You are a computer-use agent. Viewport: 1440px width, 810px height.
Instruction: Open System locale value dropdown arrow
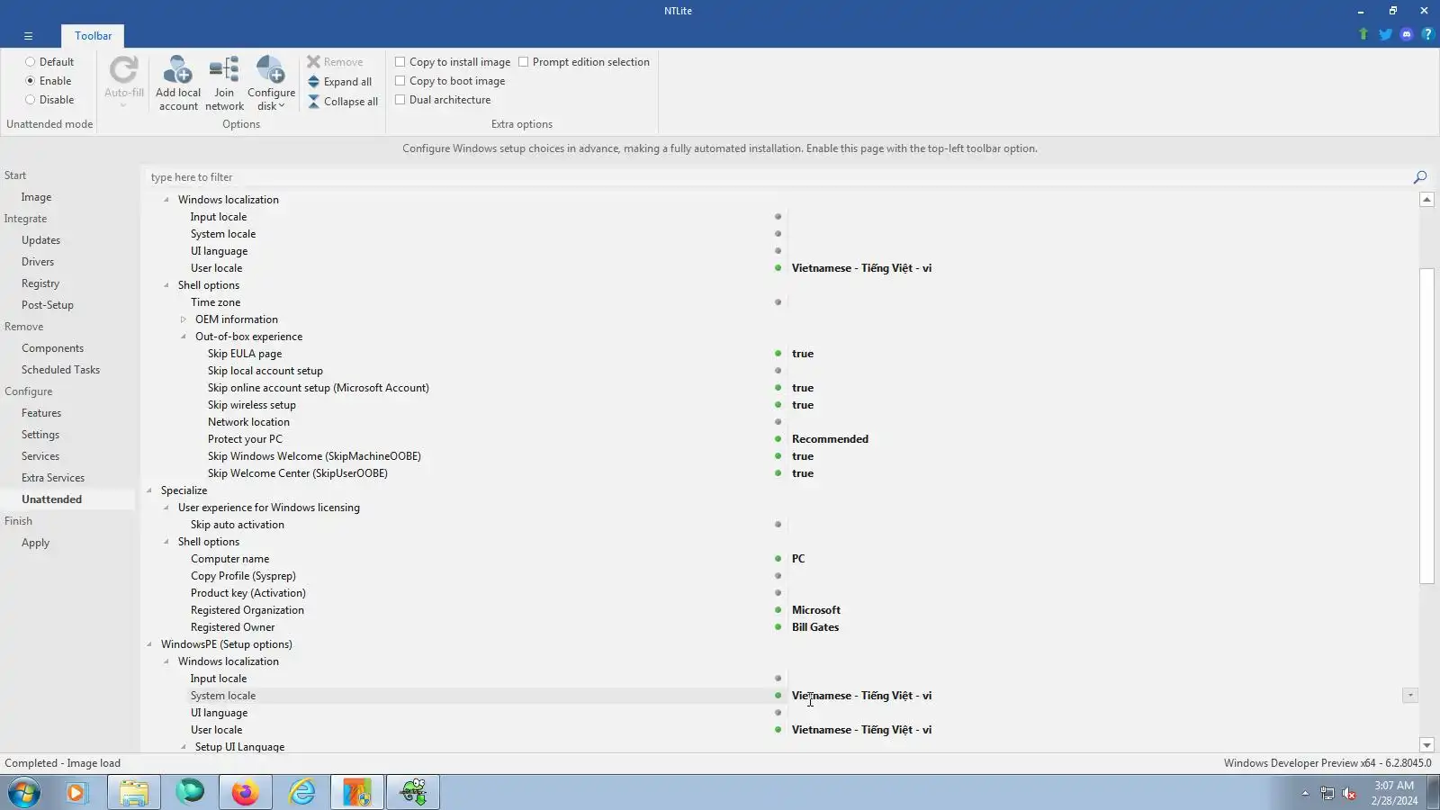[1410, 696]
